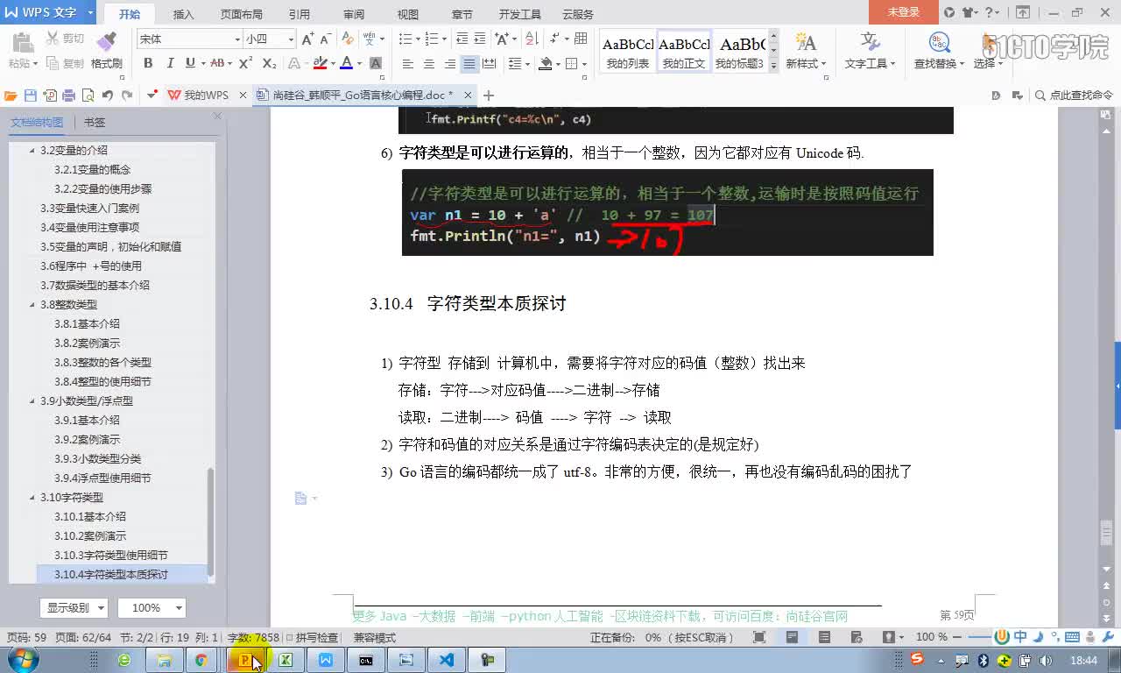Screen dimensions: 1121x673
Task: Clear formatting with eraser icon
Action: coord(348,39)
